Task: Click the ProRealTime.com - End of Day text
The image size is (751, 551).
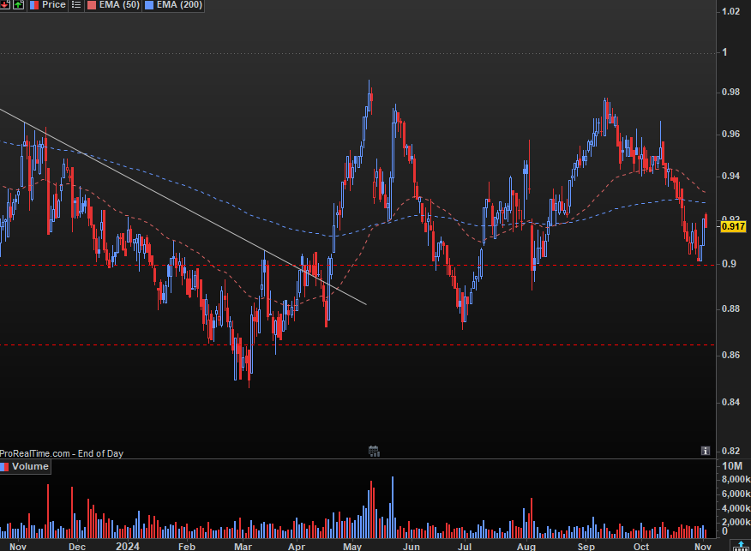Action: pos(62,453)
